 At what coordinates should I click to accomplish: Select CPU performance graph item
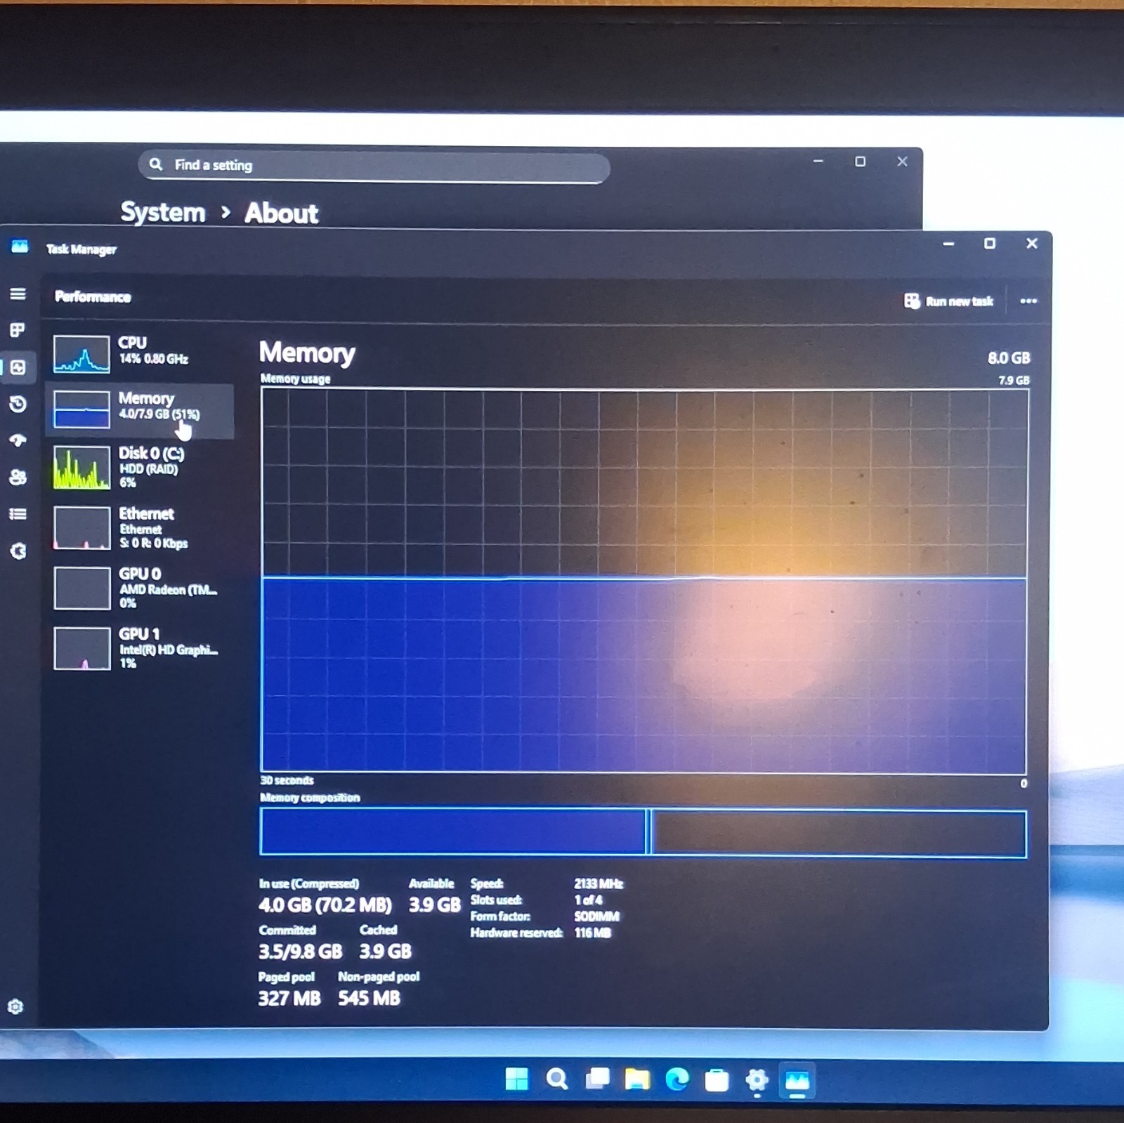[139, 353]
